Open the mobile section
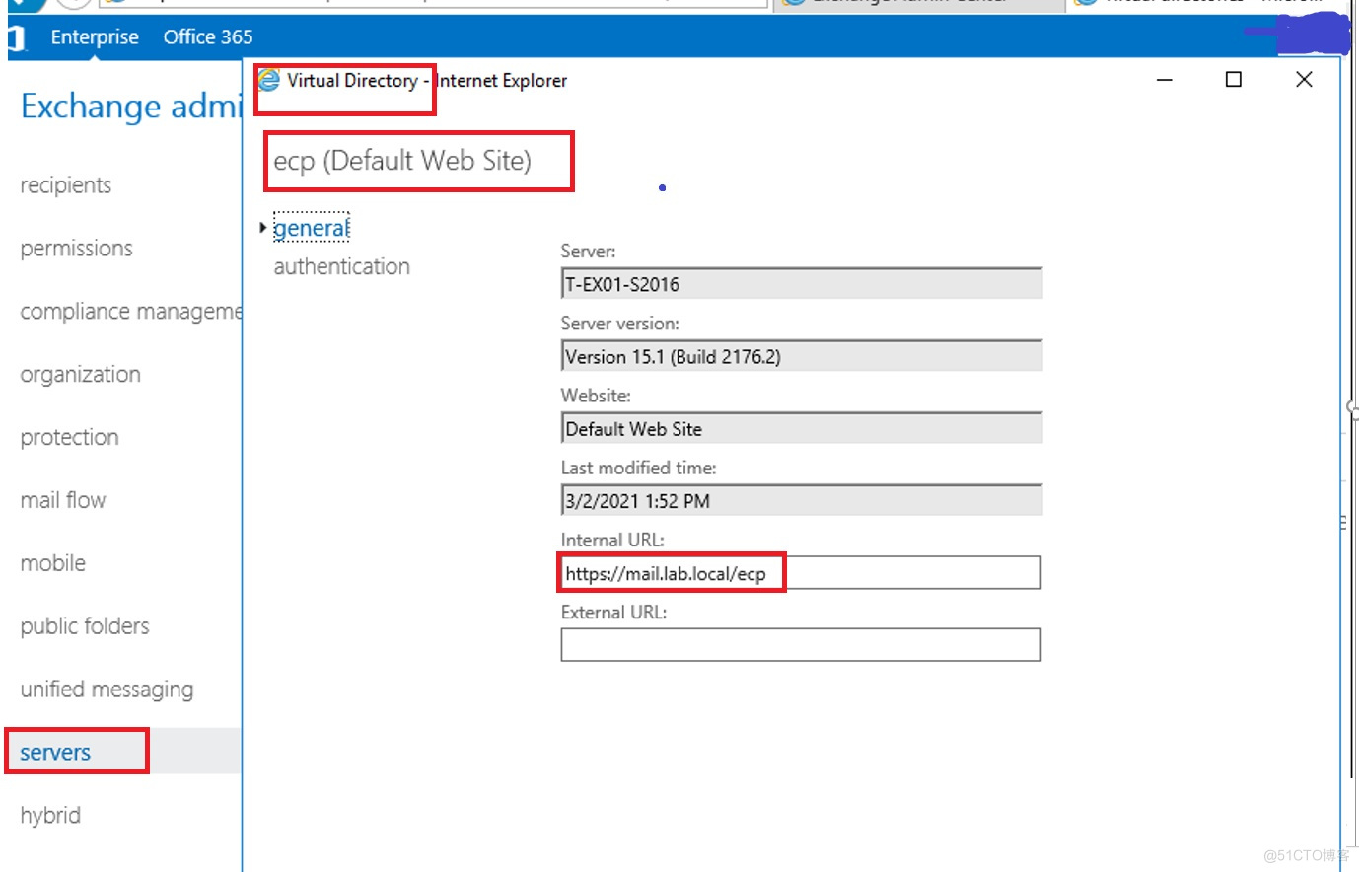The width and height of the screenshot is (1359, 872). 53,563
